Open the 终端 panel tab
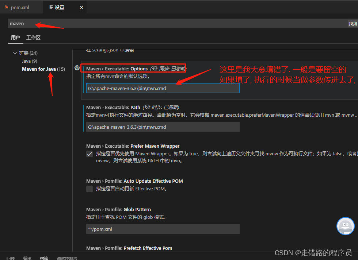This screenshot has width=358, height=260. click(44, 258)
